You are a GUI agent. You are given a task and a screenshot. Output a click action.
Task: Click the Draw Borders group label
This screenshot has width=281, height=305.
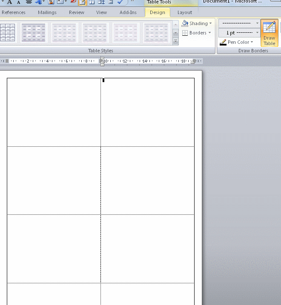click(253, 51)
